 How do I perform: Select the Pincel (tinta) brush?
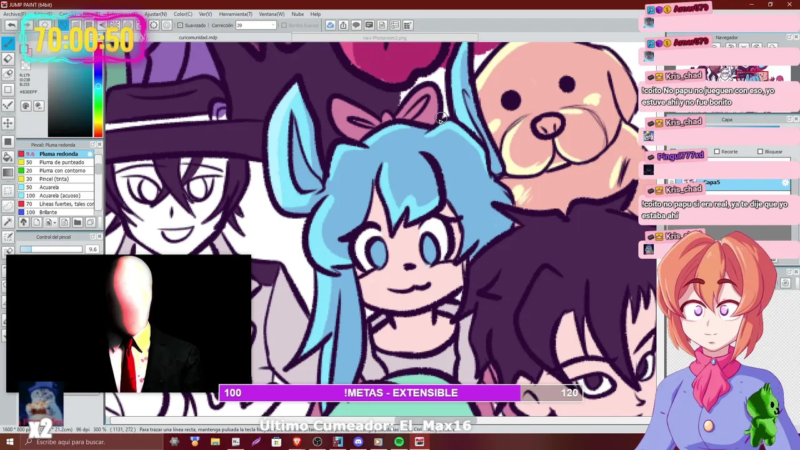(x=56, y=179)
